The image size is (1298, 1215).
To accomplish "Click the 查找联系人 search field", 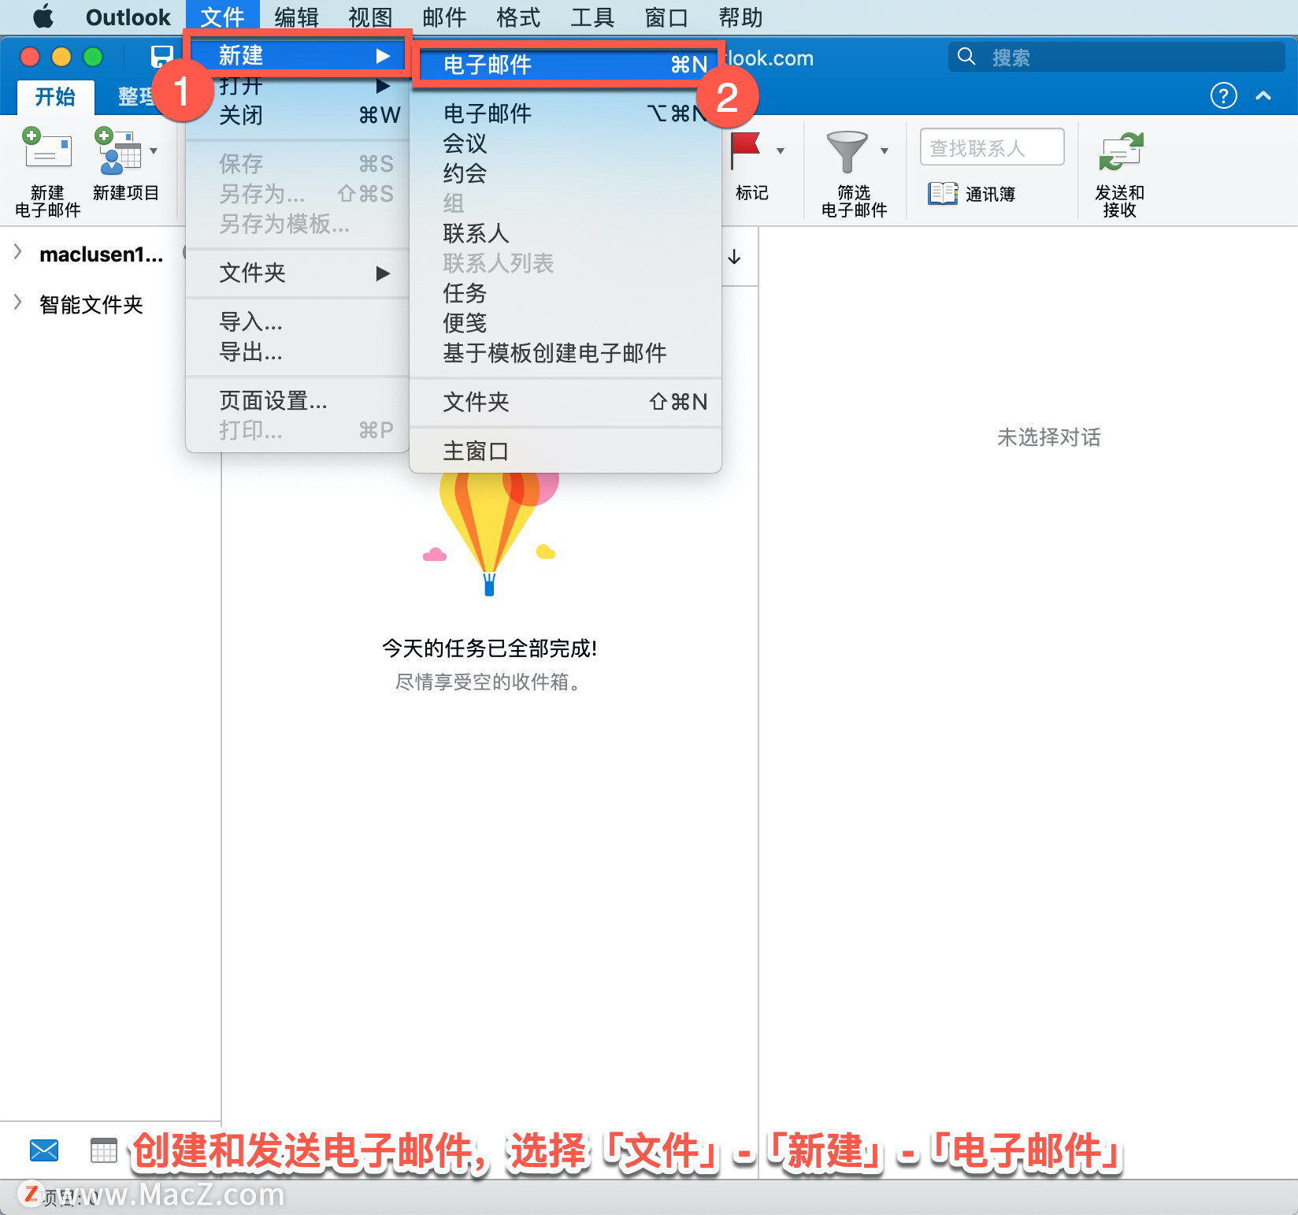I will click(x=992, y=147).
